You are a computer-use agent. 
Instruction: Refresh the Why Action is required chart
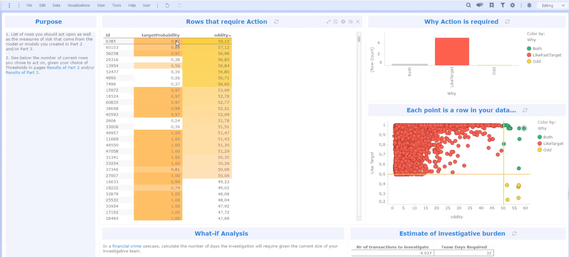pos(507,22)
